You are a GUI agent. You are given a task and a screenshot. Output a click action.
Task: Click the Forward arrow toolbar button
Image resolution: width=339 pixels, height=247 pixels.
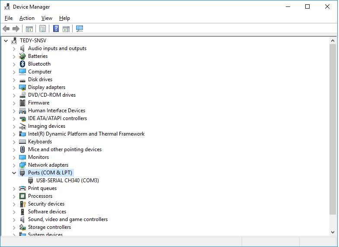click(16, 29)
